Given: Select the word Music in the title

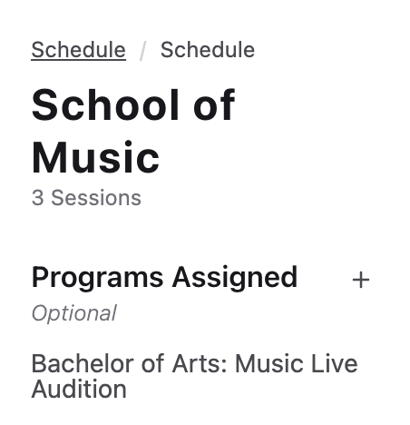Looking at the screenshot, I should coord(95,157).
